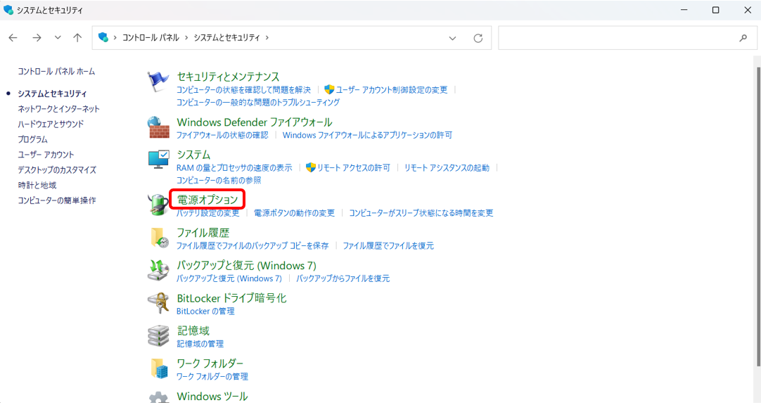Click the Windows Defender Firewall brick wall icon

(x=158, y=127)
